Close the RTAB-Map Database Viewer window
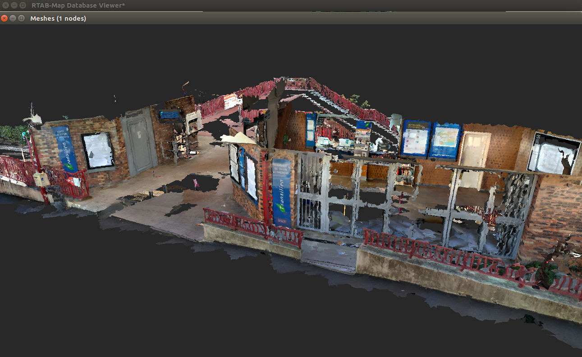 coord(6,5)
